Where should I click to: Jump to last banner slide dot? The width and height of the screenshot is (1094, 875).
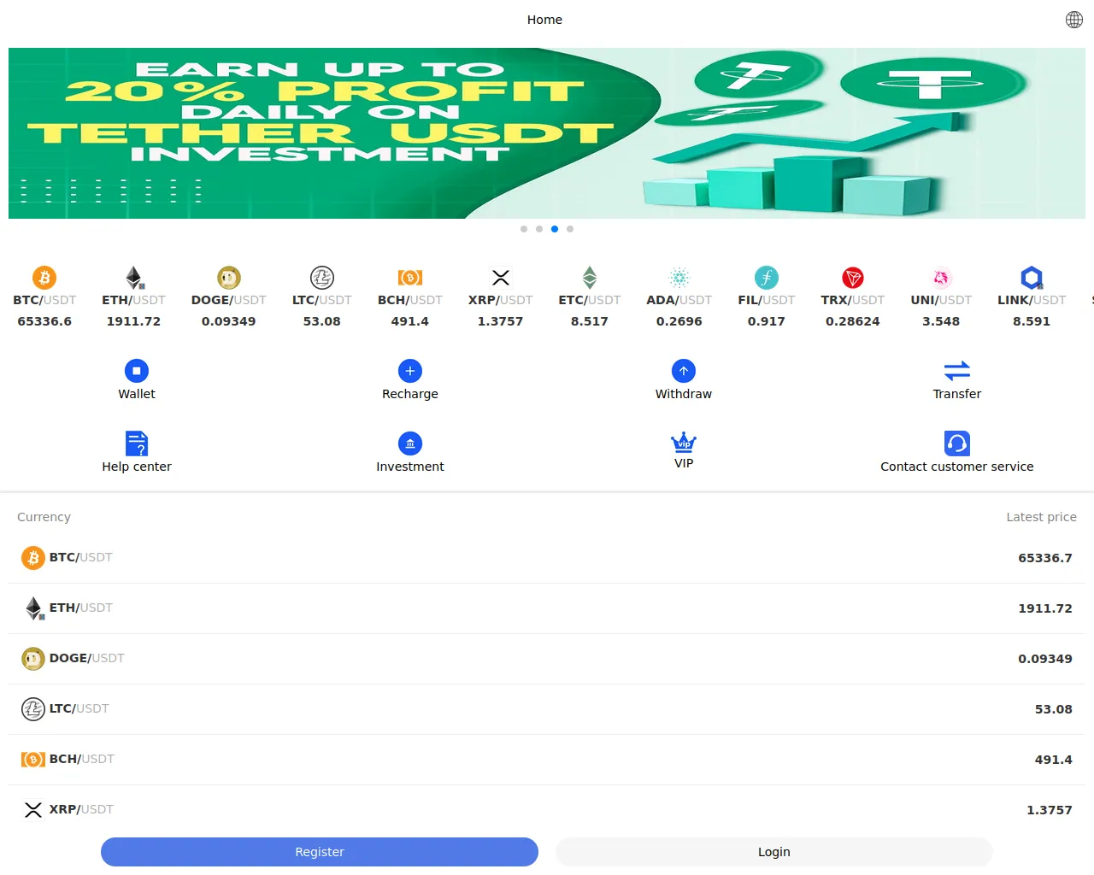click(x=570, y=229)
